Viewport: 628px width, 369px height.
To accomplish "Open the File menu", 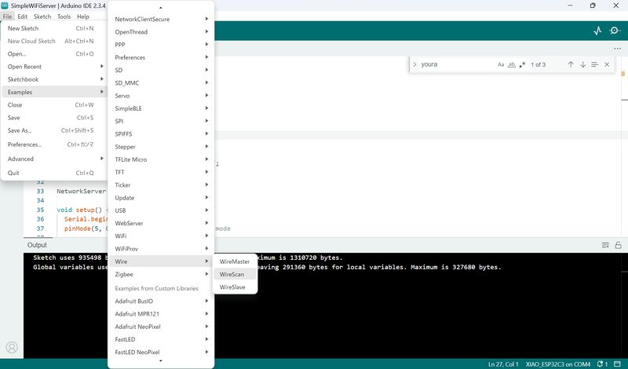I will tap(7, 16).
